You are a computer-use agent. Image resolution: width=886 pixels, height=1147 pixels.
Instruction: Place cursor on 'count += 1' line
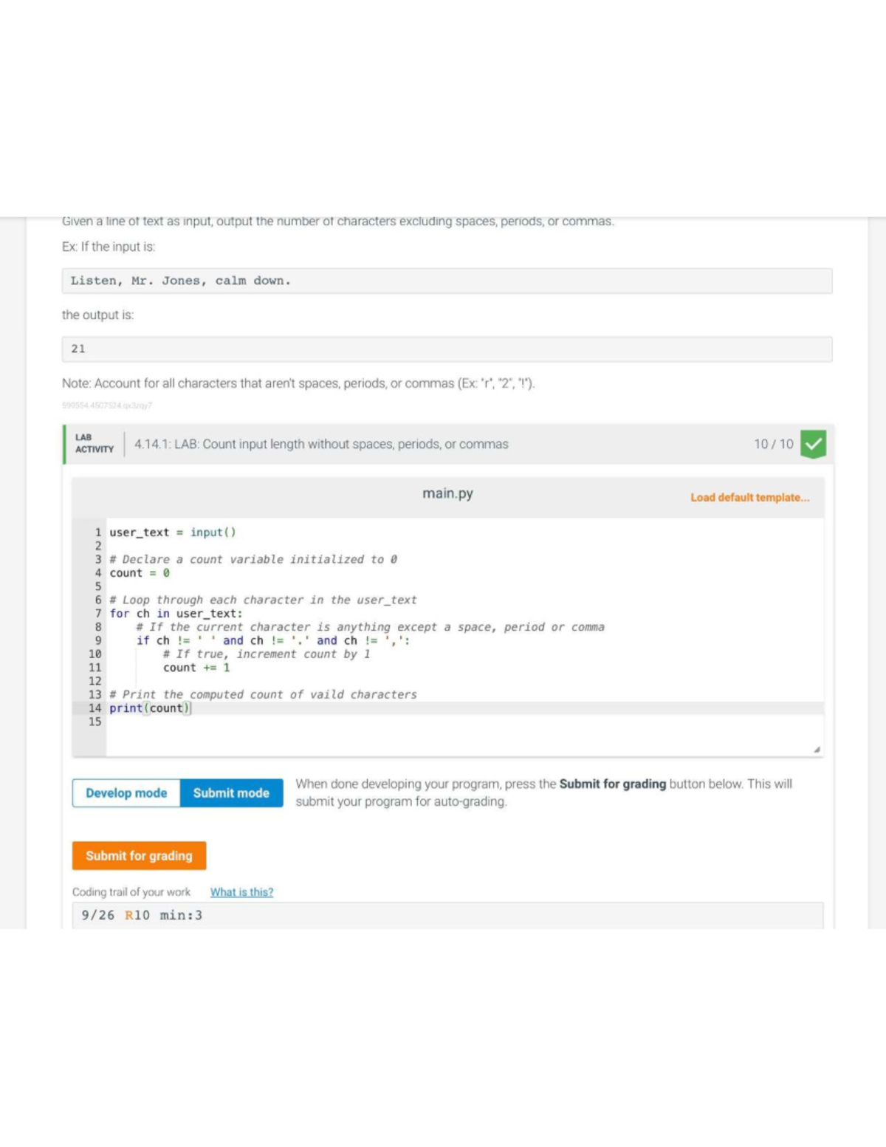point(196,668)
